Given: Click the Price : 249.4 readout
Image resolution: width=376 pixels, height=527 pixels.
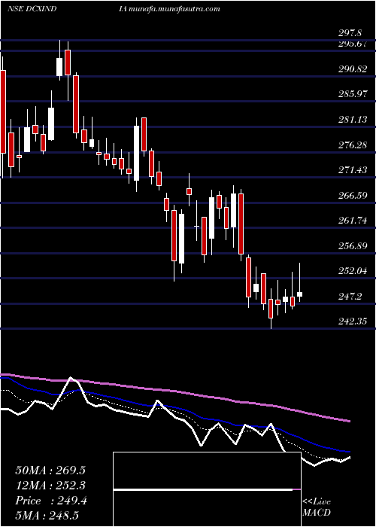Looking at the screenshot, I should point(51,501).
